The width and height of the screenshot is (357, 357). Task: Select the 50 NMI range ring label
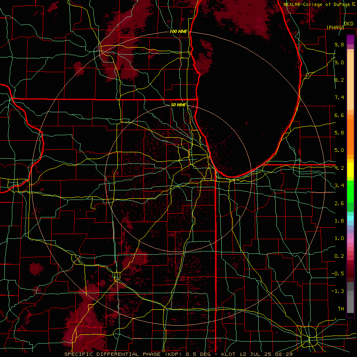(x=178, y=105)
